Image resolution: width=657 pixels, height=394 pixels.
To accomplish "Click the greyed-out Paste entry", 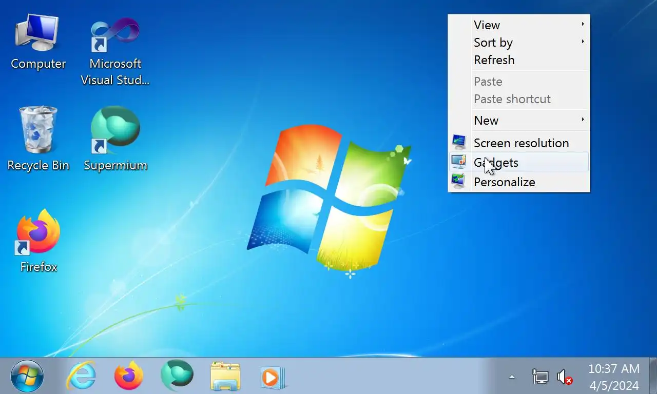I will coord(519,81).
